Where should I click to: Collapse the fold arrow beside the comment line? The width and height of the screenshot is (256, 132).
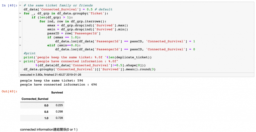point(20,6)
